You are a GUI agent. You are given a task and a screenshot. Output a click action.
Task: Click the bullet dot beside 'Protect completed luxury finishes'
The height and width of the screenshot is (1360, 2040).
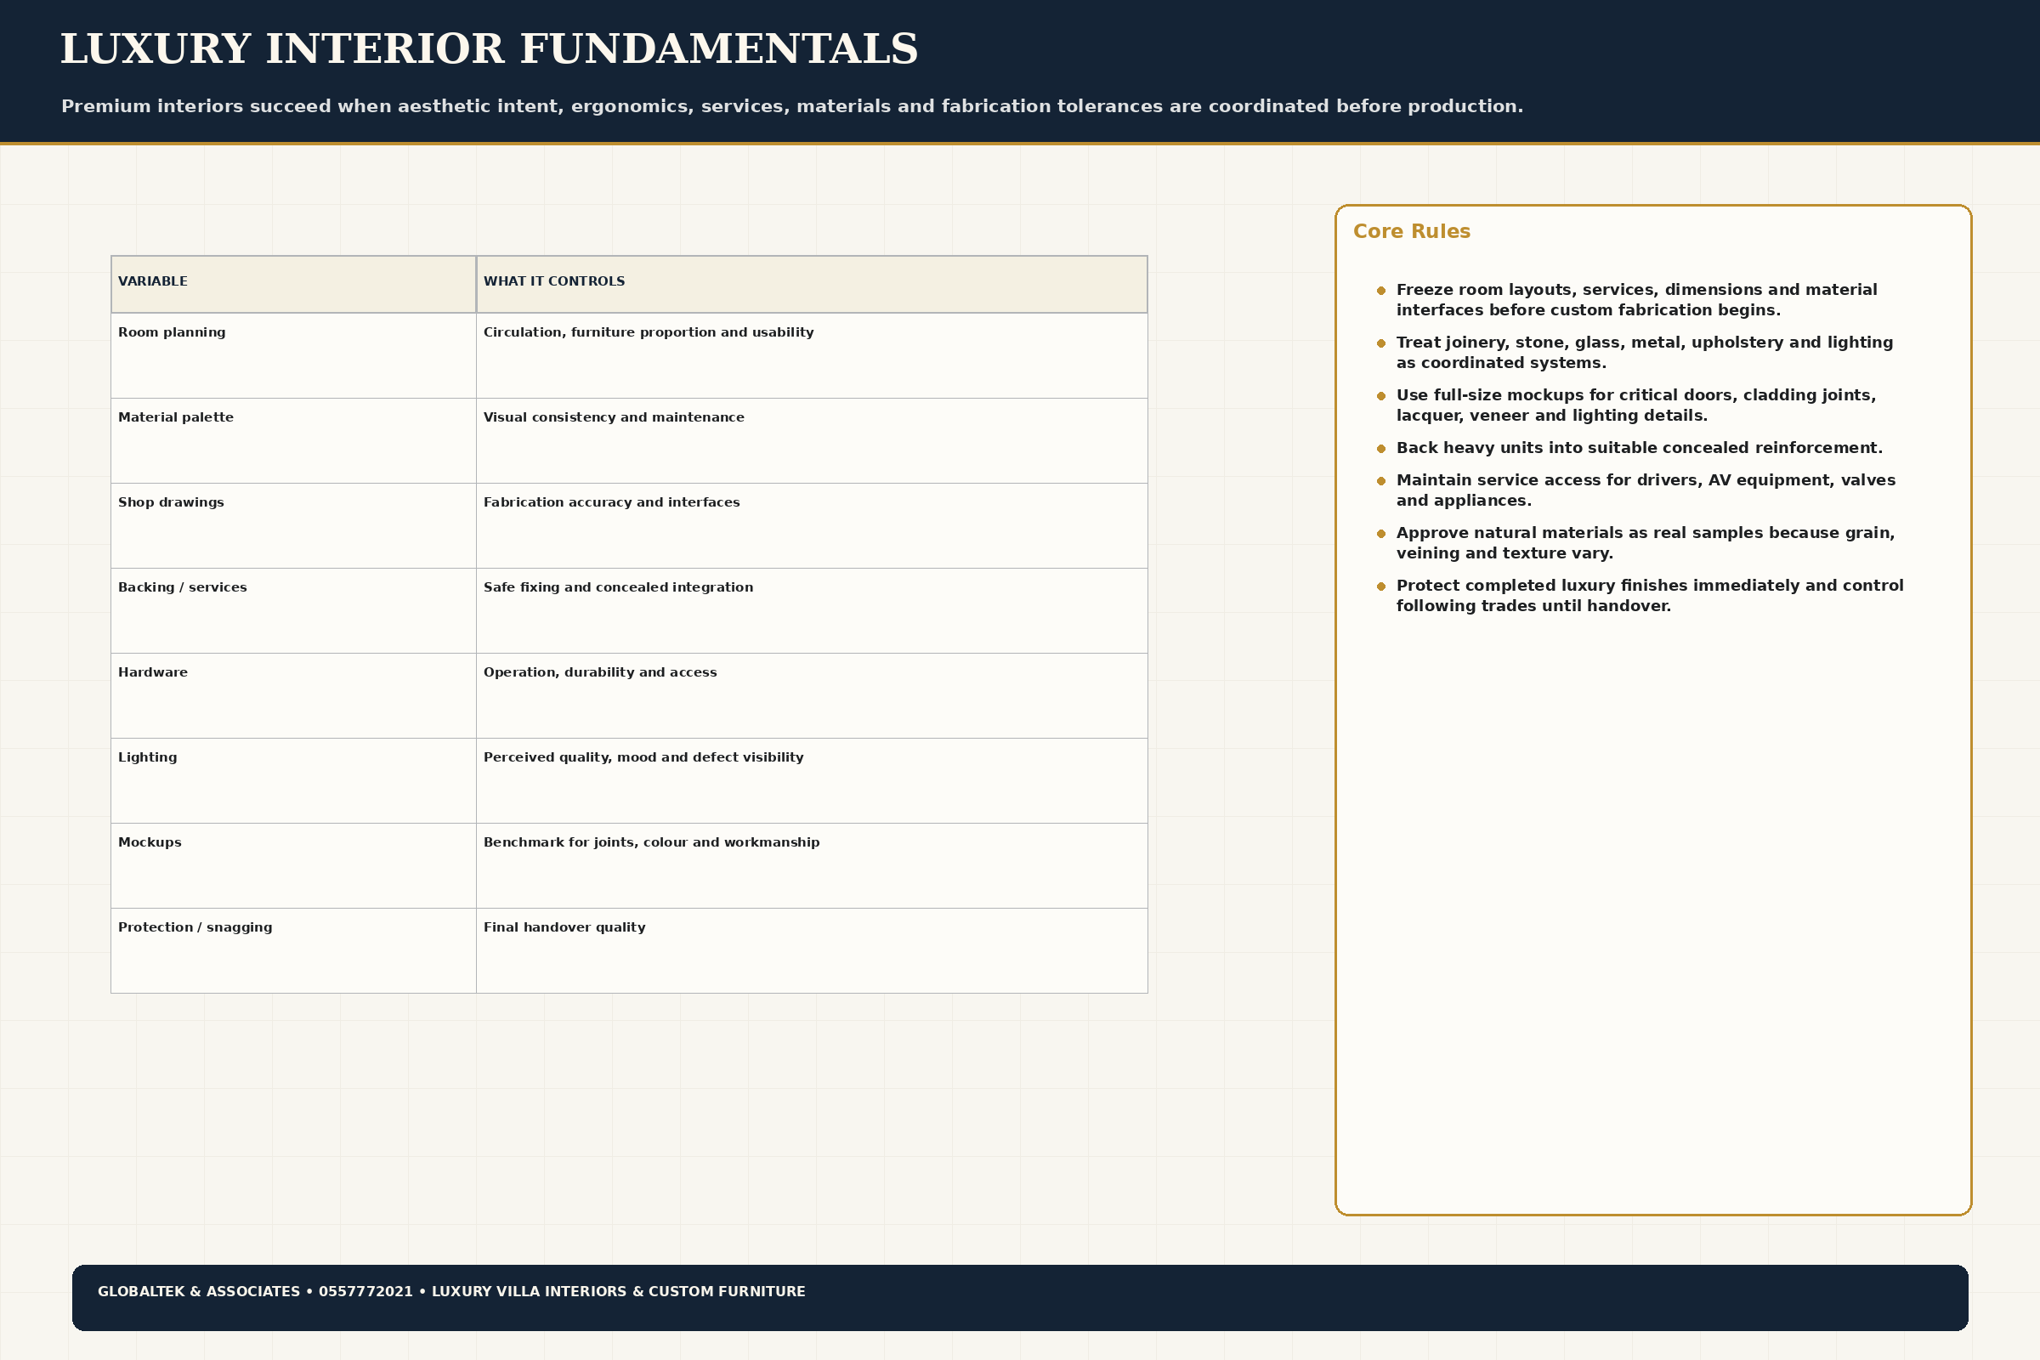click(x=1380, y=586)
